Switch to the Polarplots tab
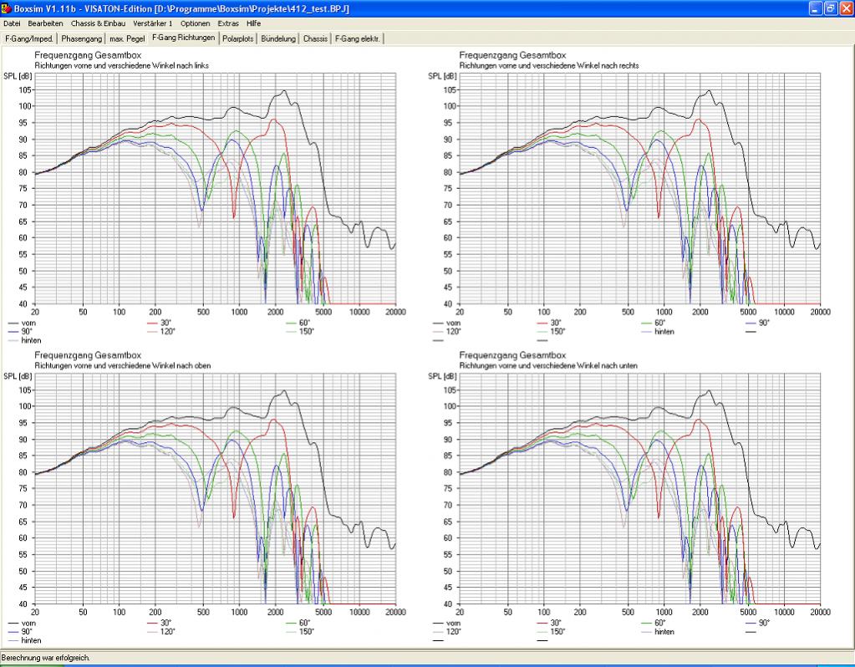The height and width of the screenshot is (667, 855). (x=238, y=38)
